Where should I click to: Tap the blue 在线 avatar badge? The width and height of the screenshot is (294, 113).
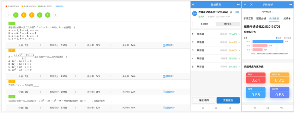pos(195,13)
